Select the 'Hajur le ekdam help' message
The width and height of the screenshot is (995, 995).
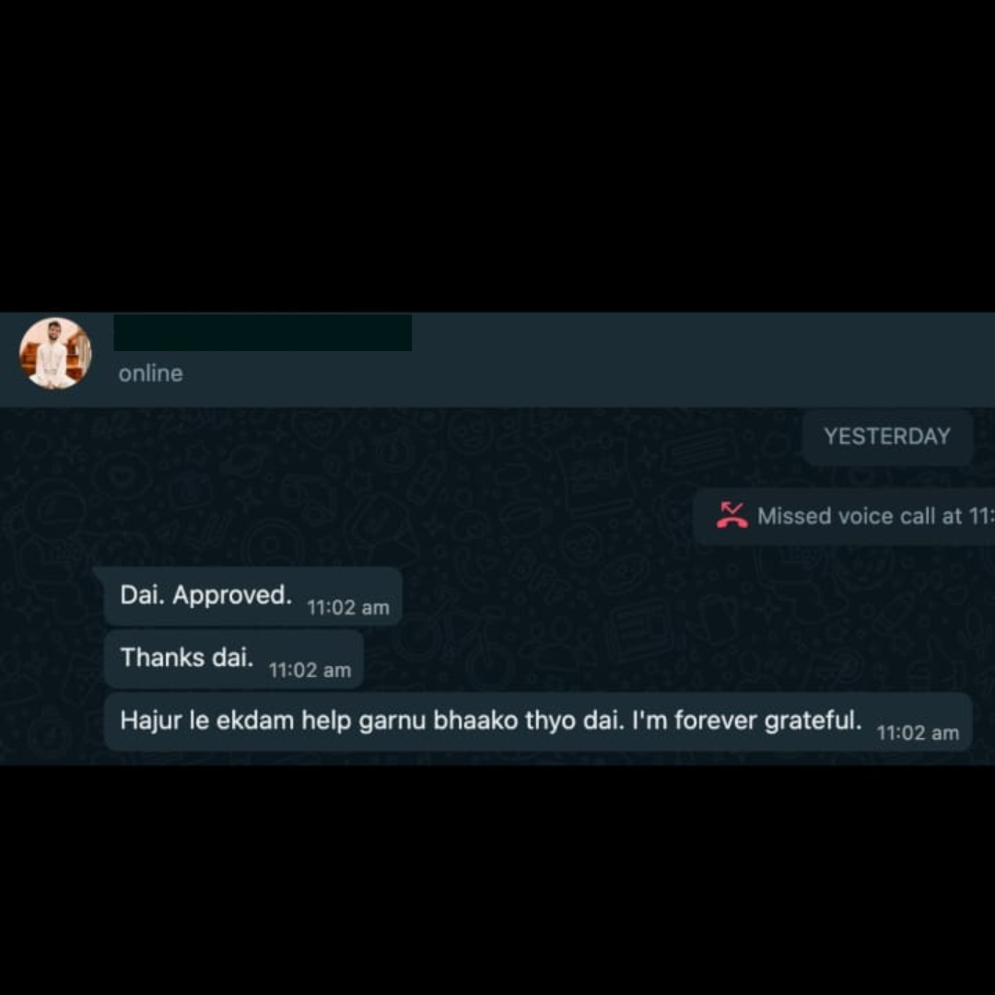538,721
